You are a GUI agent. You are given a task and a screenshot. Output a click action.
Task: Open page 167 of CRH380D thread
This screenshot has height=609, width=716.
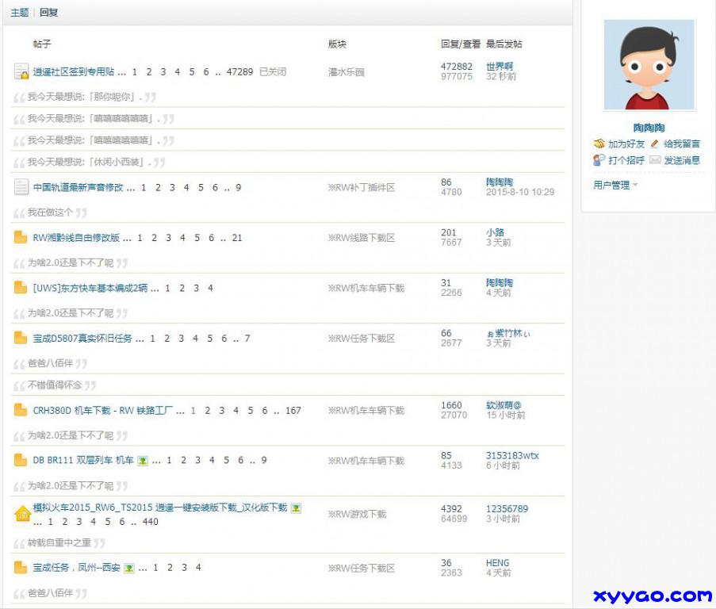[293, 411]
